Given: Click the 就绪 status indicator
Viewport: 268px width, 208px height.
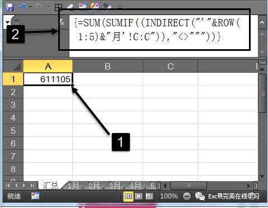Looking at the screenshot, I should [x=14, y=196].
